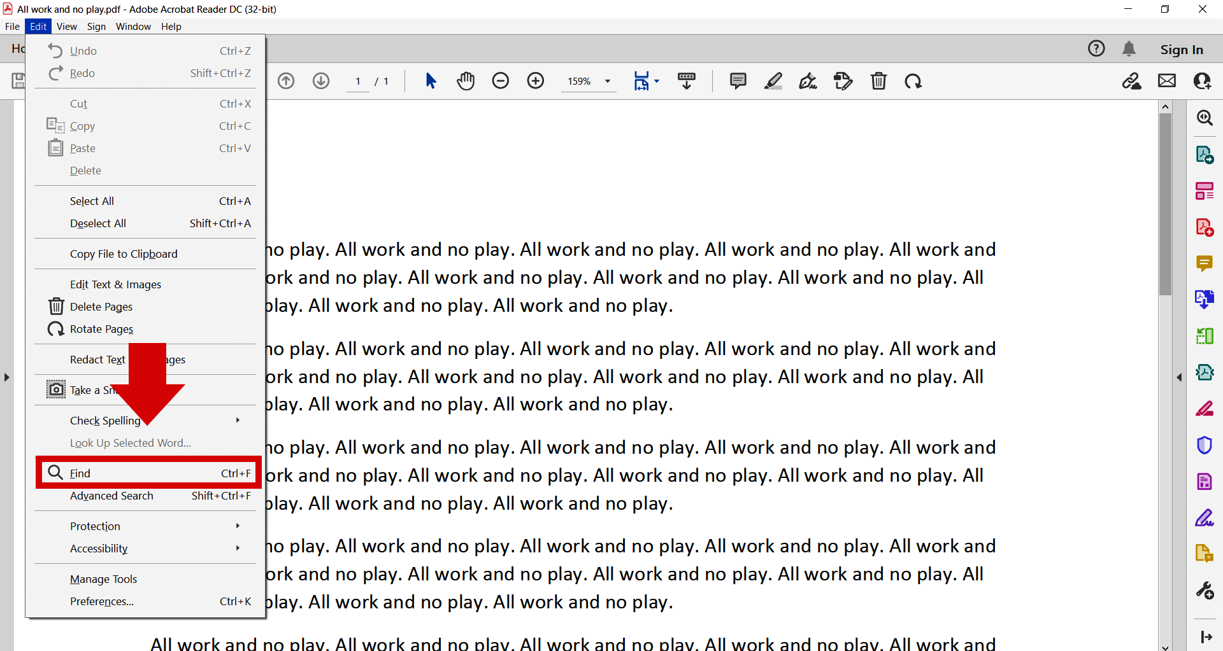Send file by email envelope icon
Viewport: 1223px width, 651px height.
(x=1166, y=81)
